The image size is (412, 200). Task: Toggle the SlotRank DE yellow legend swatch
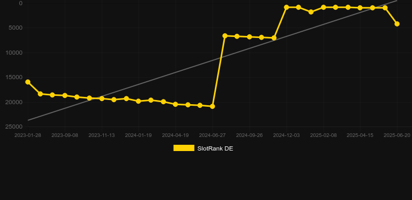[x=184, y=148]
